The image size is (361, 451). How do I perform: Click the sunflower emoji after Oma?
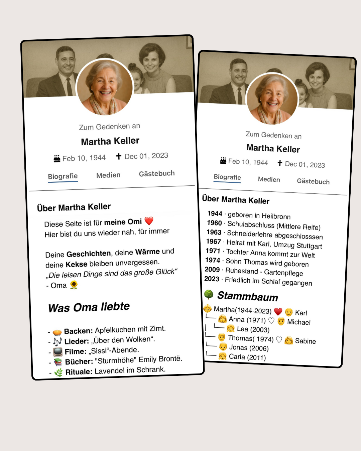click(x=74, y=285)
